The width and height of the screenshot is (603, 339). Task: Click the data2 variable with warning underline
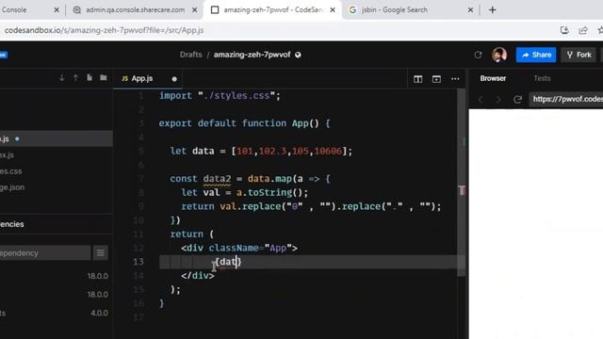[217, 179]
